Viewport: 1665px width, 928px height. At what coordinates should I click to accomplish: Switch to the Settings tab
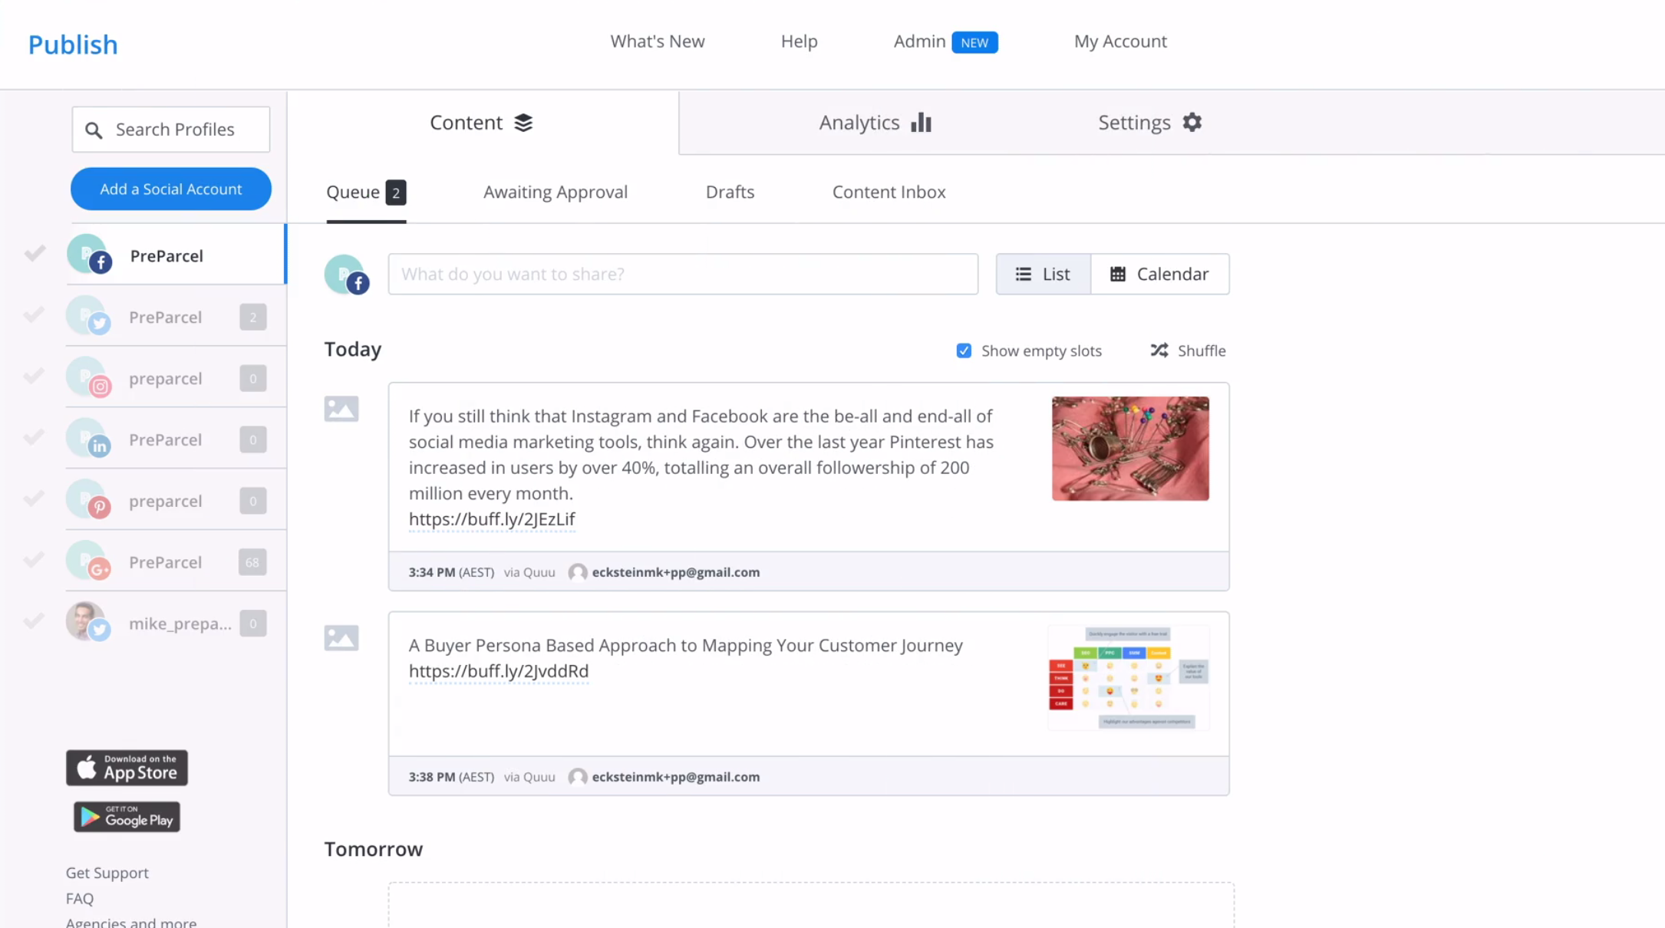click(x=1150, y=123)
